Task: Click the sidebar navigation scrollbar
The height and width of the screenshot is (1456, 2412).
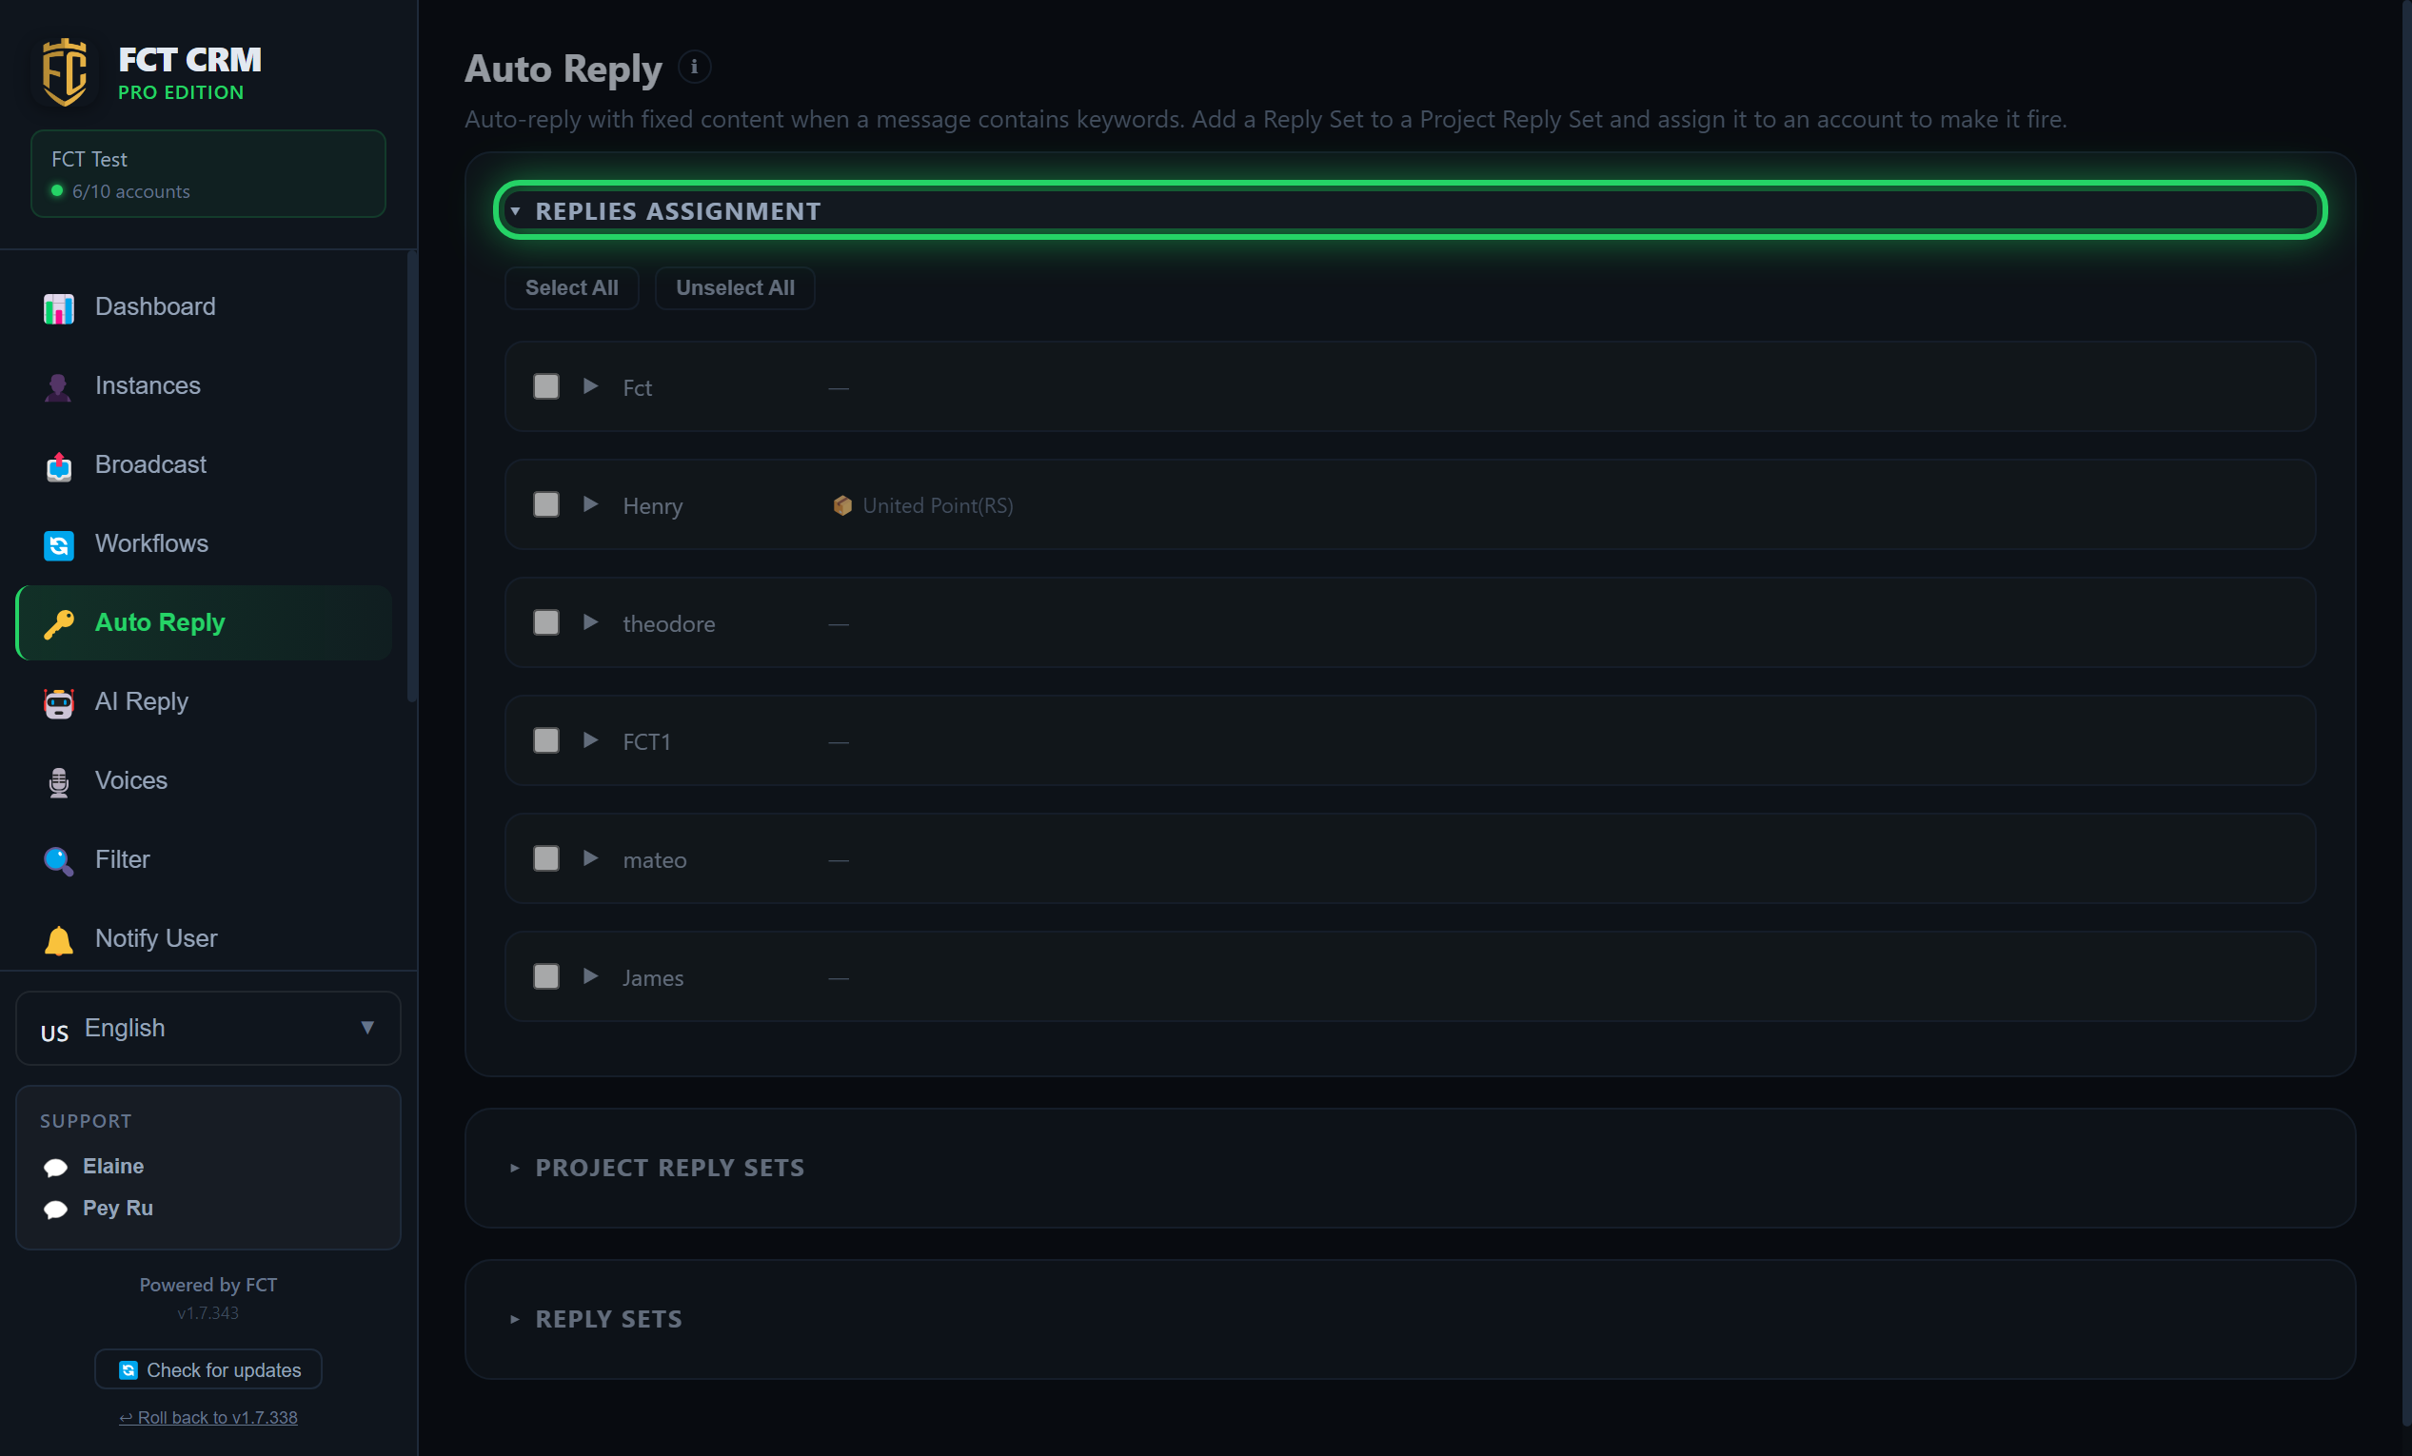Action: point(412,477)
